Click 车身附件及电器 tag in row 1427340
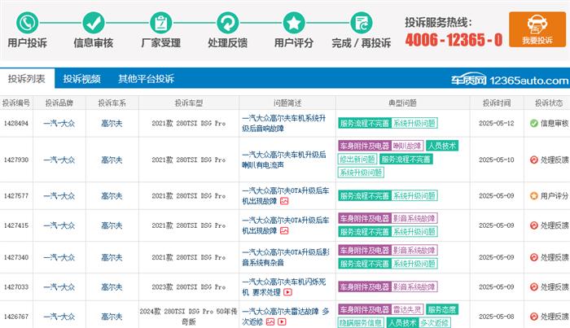Screen dimensions: 570x328 (365, 250)
